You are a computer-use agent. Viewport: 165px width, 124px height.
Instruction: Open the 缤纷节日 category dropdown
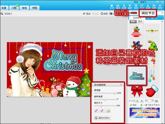click(163, 13)
